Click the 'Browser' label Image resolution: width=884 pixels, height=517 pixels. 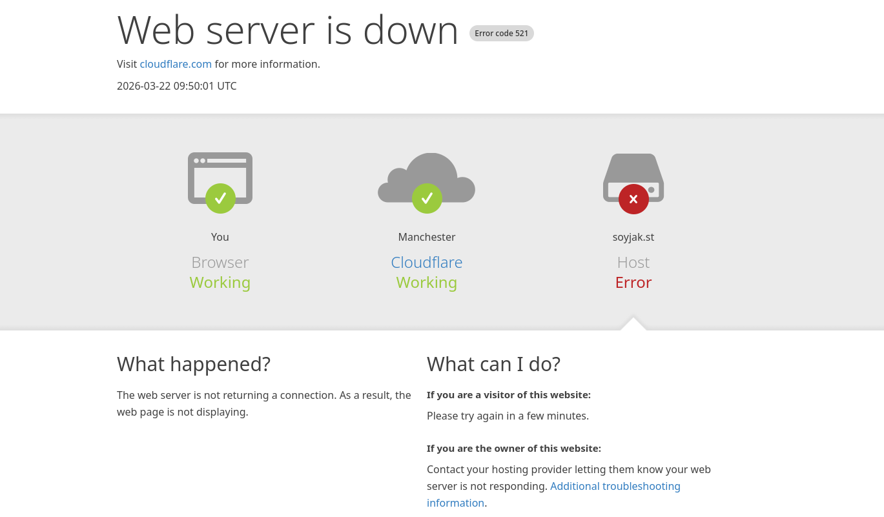[220, 263]
